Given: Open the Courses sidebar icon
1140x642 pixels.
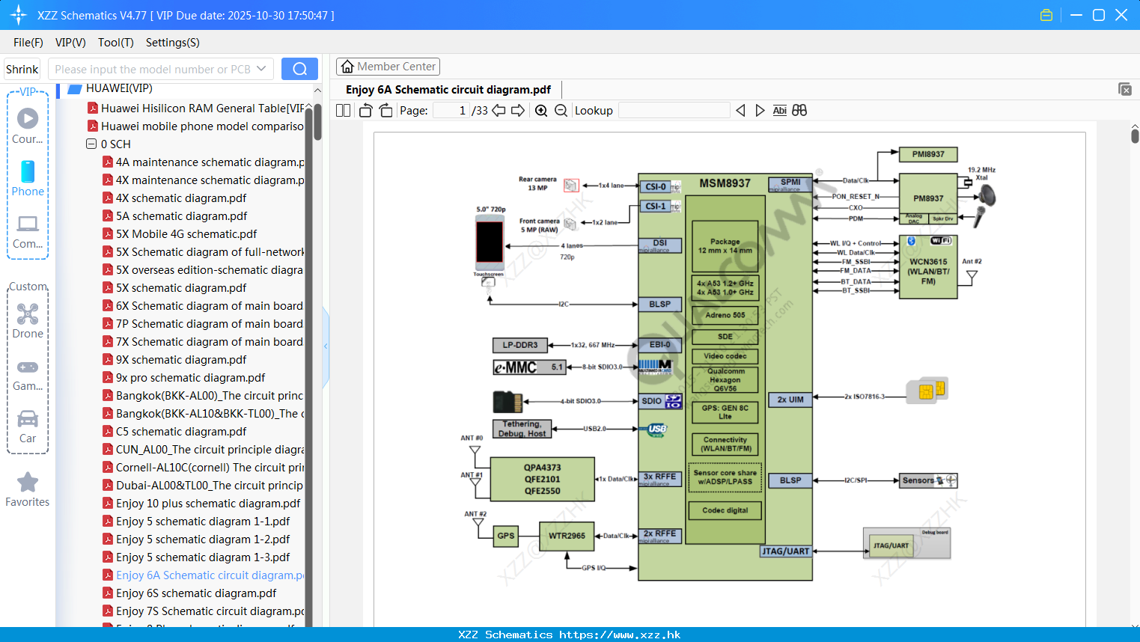Looking at the screenshot, I should (28, 126).
